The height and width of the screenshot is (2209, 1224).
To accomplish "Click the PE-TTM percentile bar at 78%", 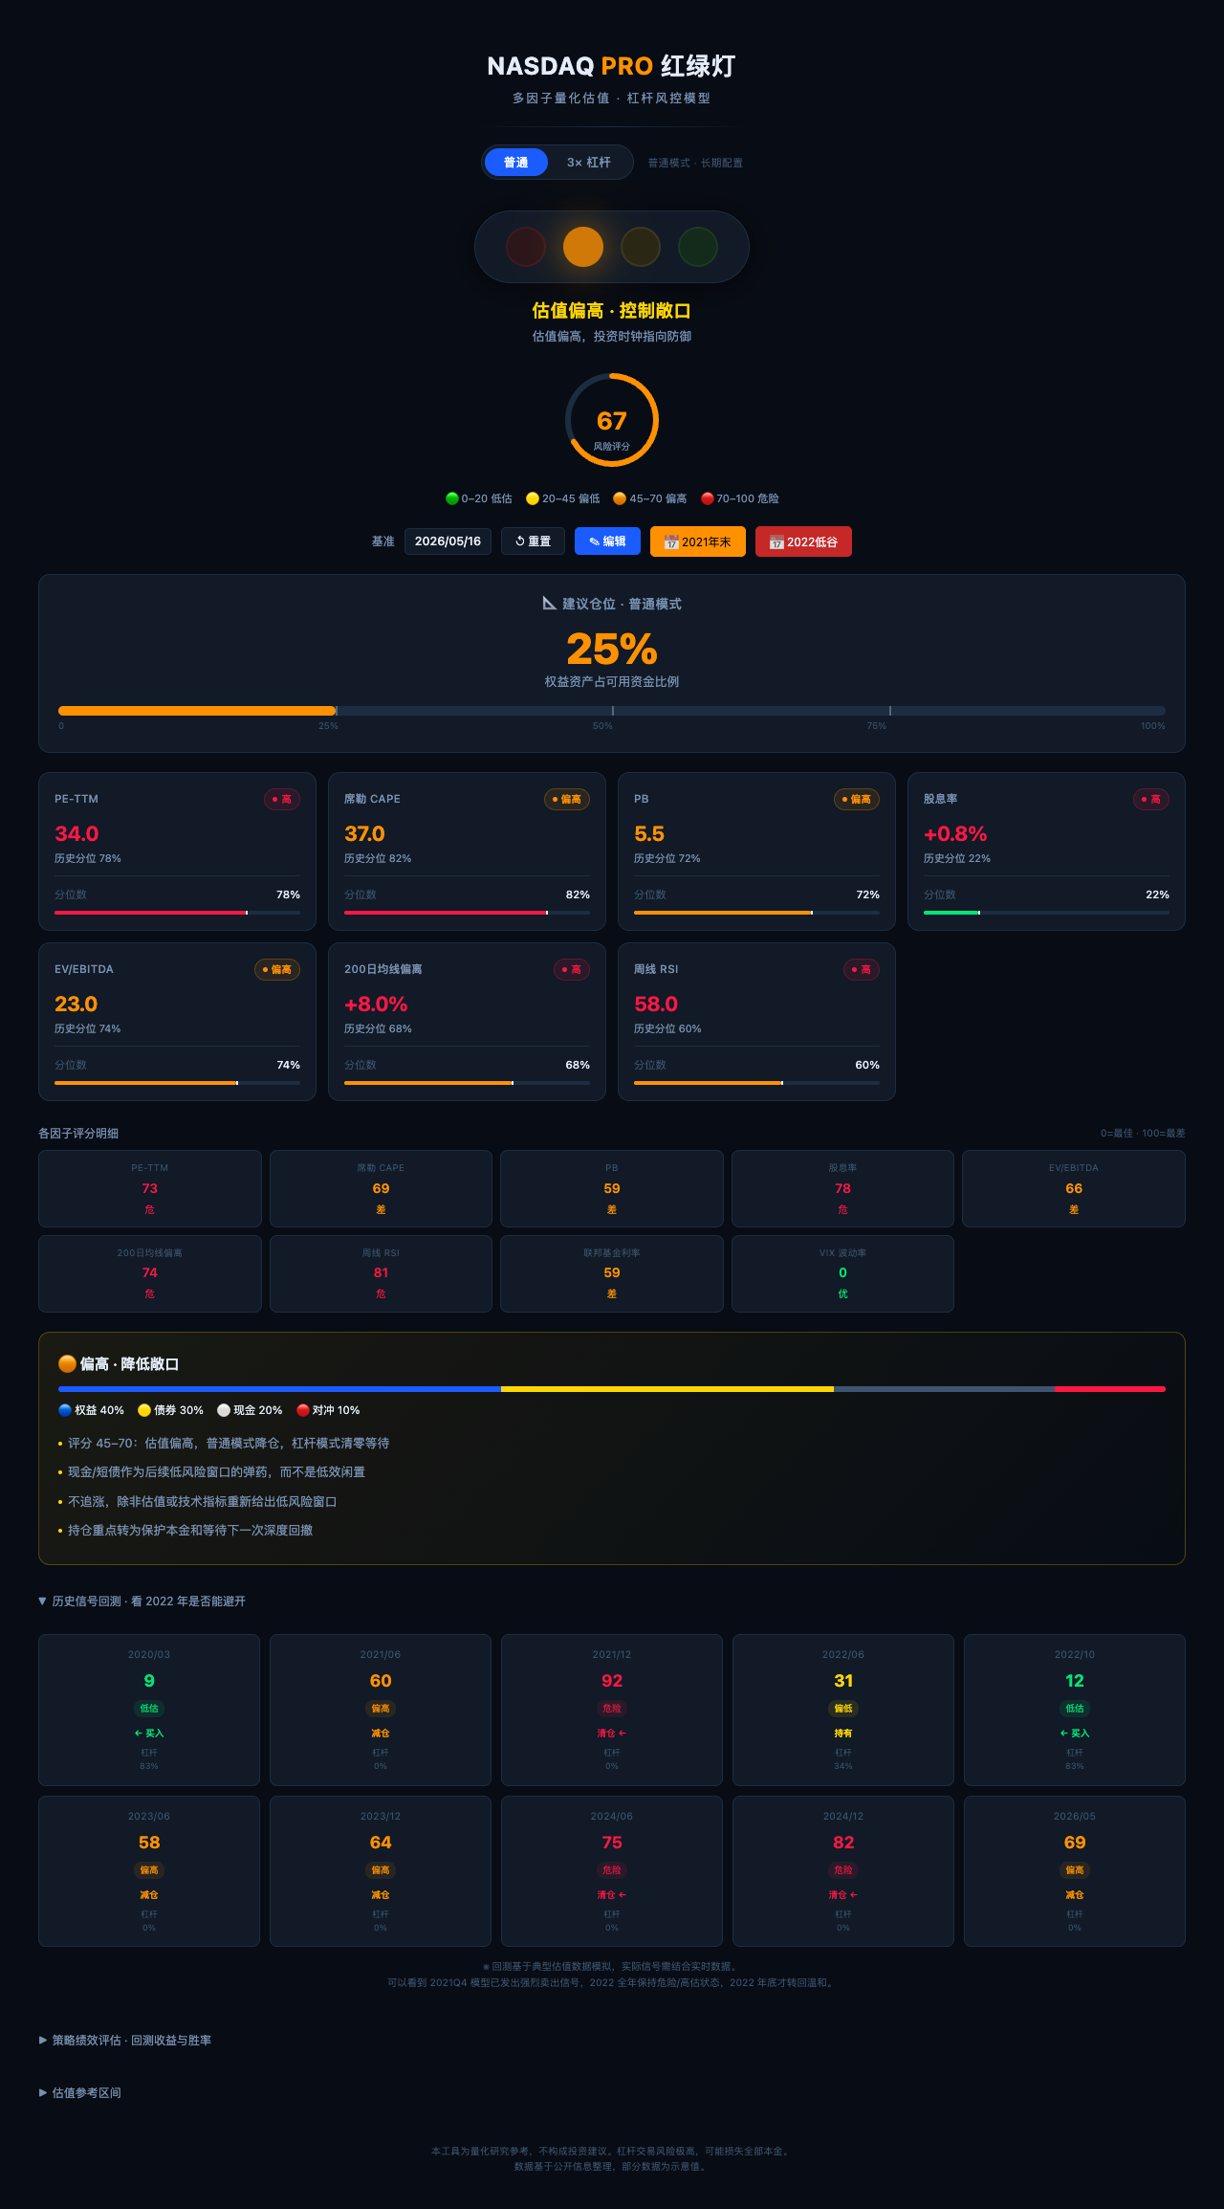I will pyautogui.click(x=177, y=913).
